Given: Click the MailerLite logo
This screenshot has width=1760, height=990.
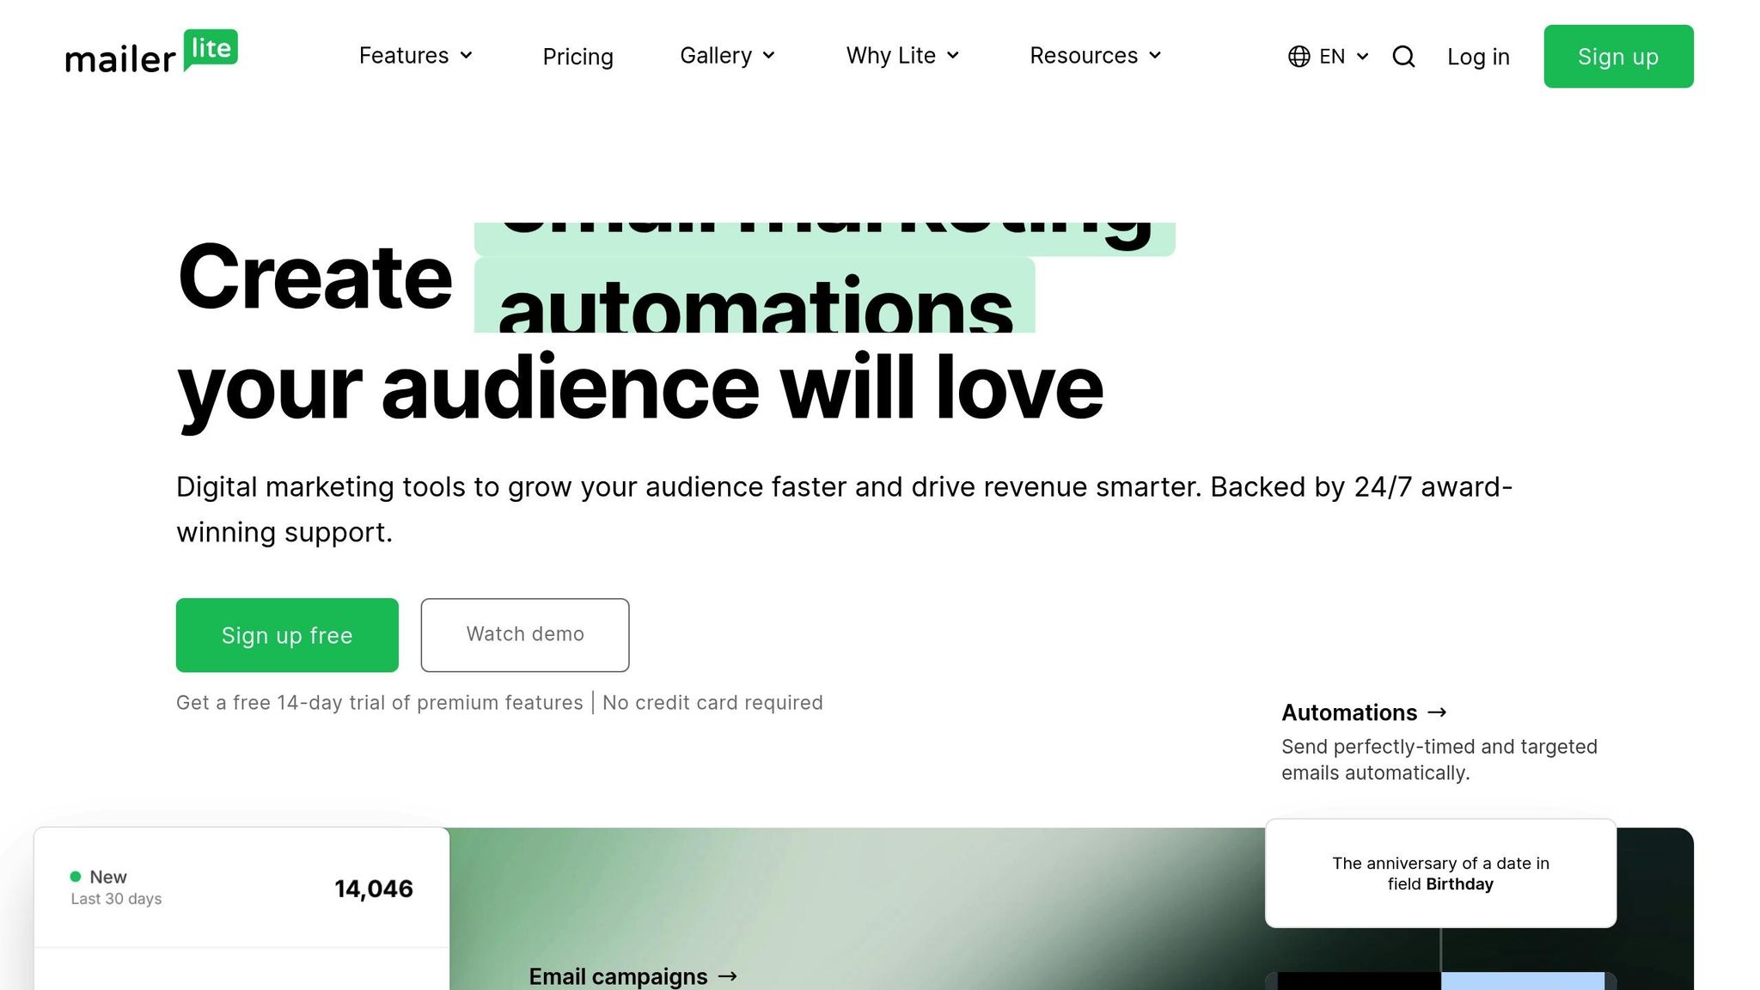Looking at the screenshot, I should pos(151,53).
